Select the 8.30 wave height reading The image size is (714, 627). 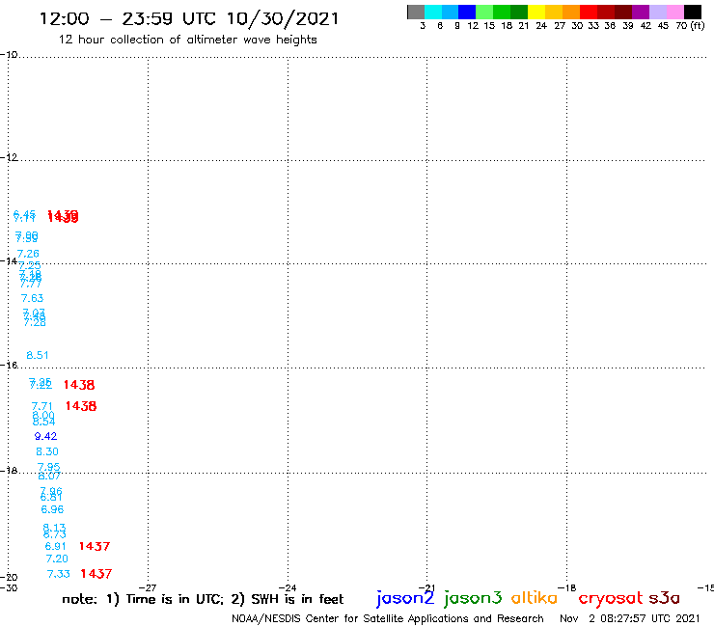click(47, 451)
